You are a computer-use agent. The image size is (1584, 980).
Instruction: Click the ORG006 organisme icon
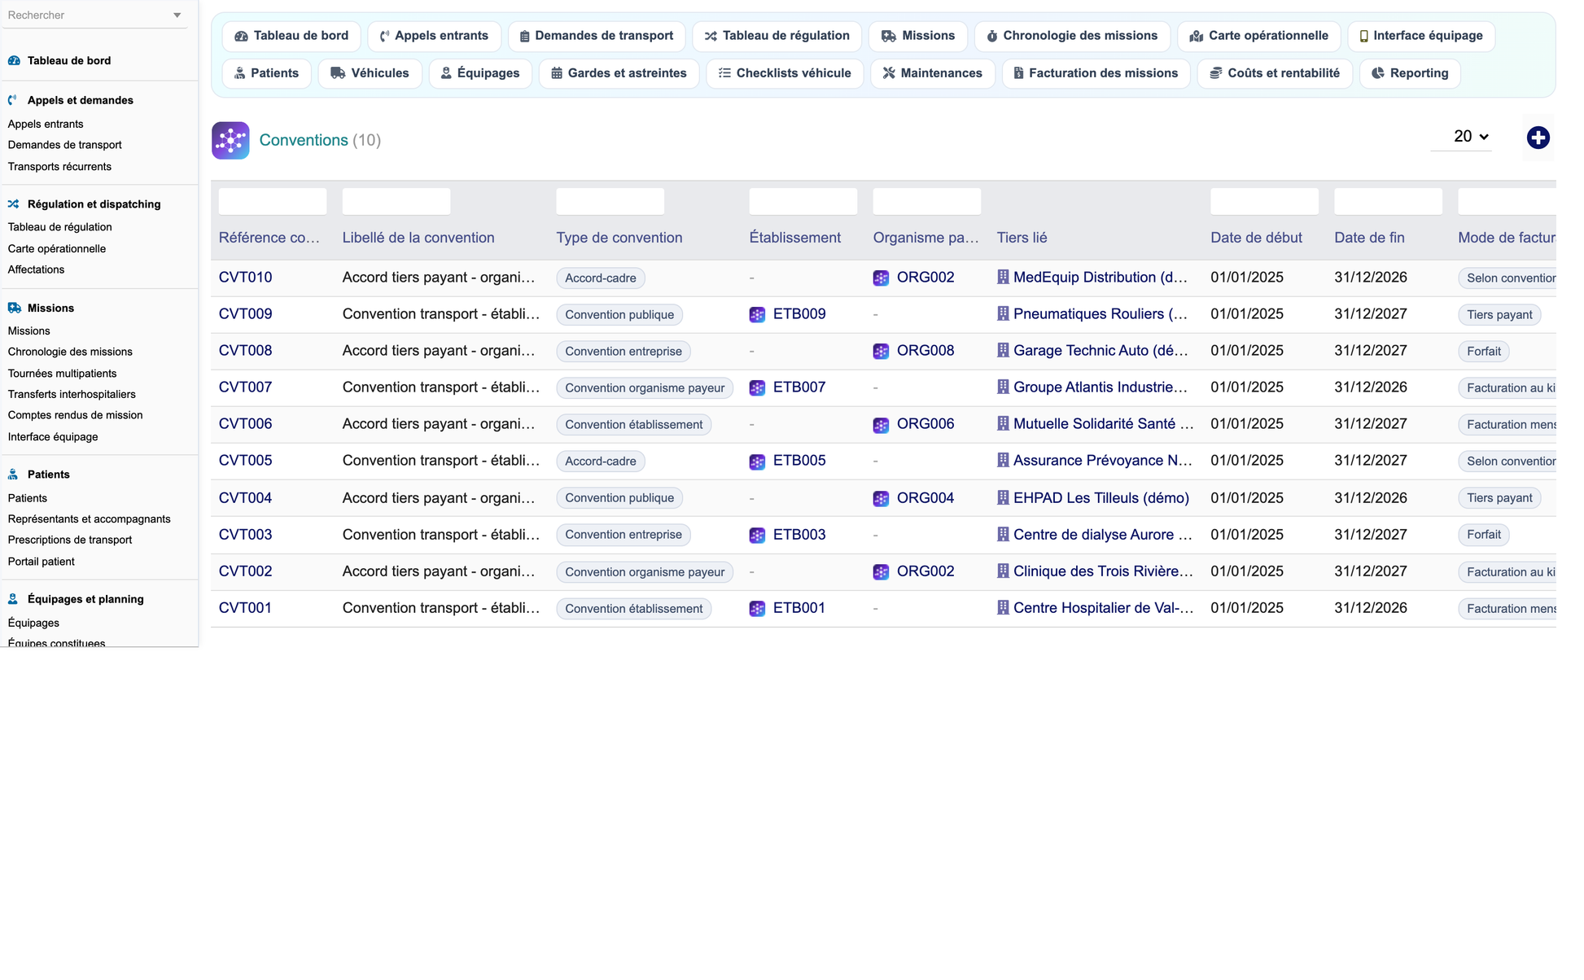[881, 424]
